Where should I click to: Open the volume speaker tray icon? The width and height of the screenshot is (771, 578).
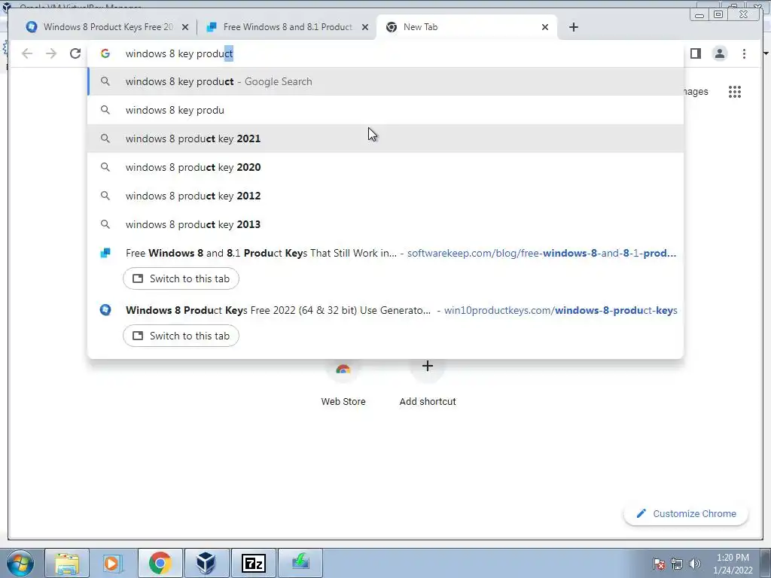pos(694,564)
